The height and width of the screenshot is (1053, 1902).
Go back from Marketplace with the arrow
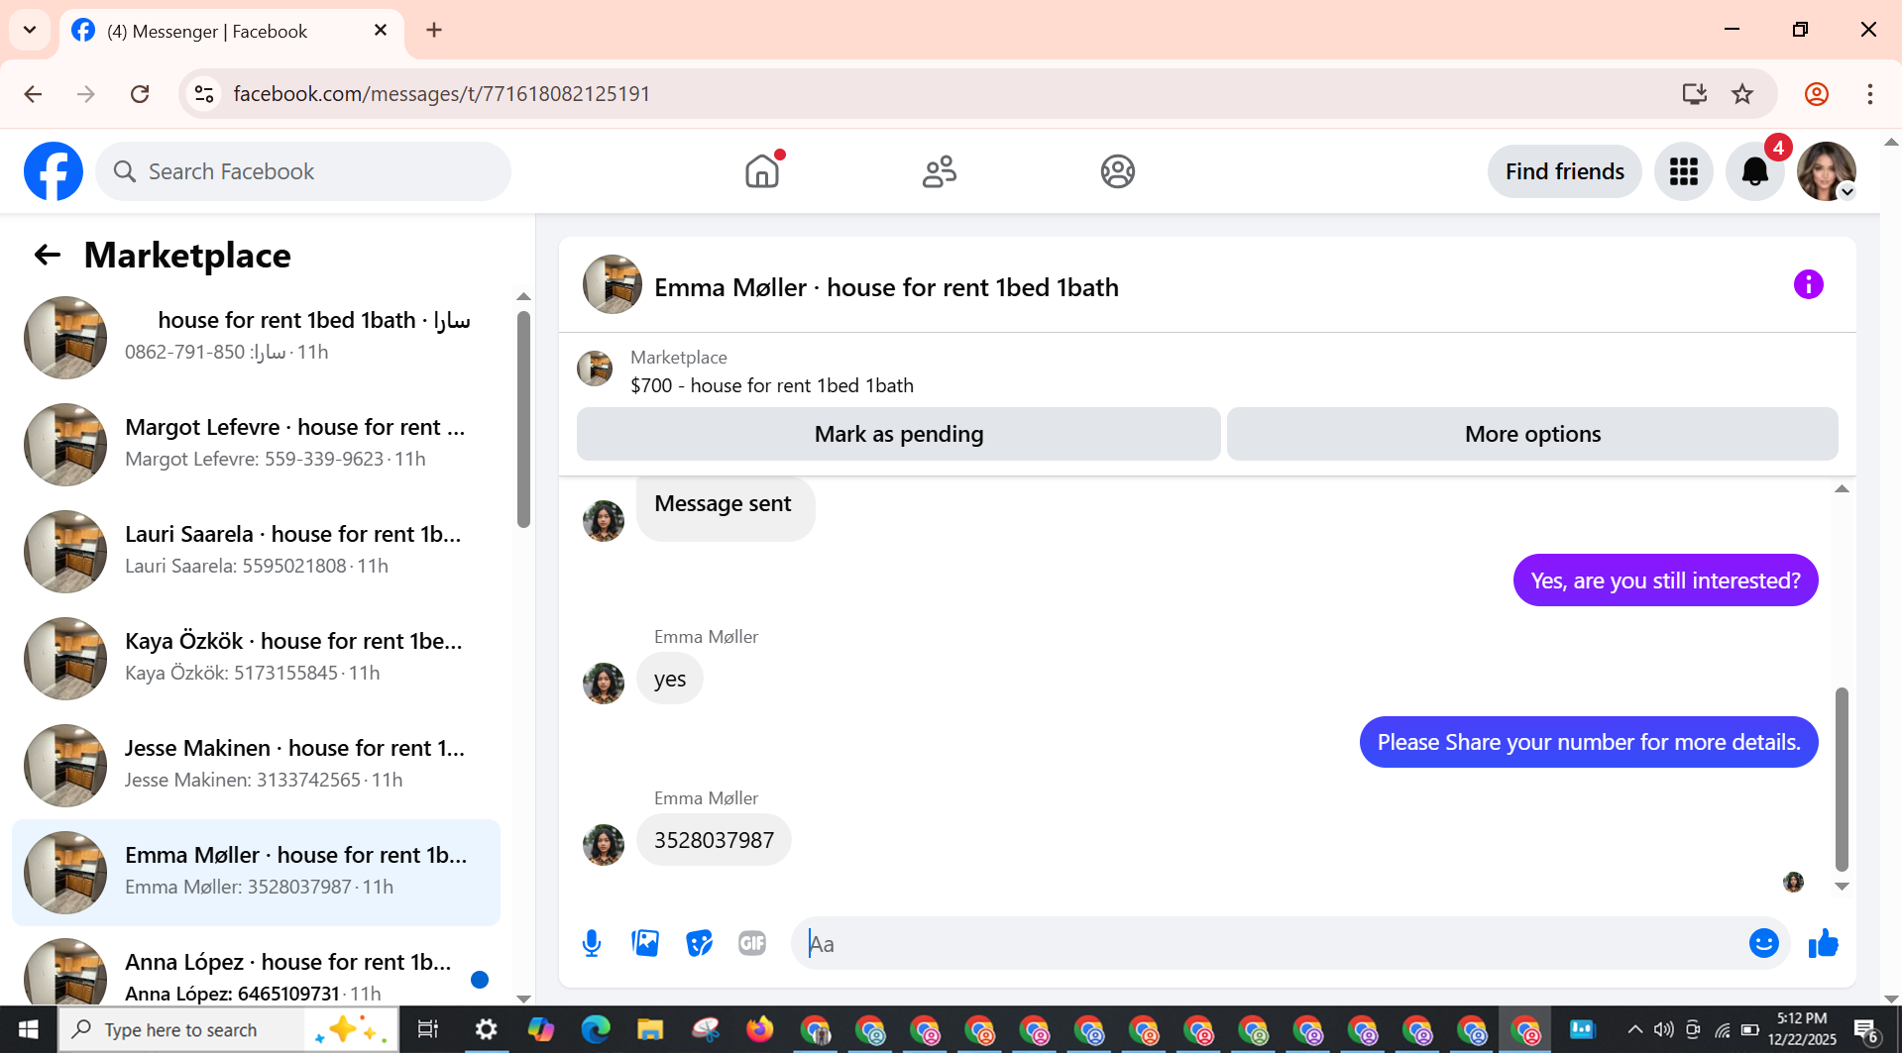pyautogui.click(x=48, y=256)
